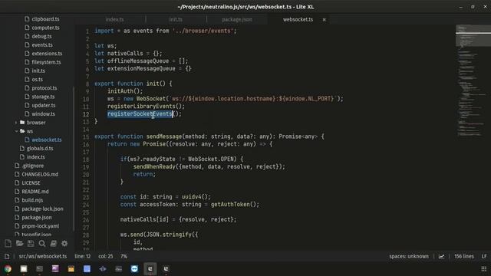Open init.ts in the file tree
The image size is (491, 276).
tap(38, 71)
